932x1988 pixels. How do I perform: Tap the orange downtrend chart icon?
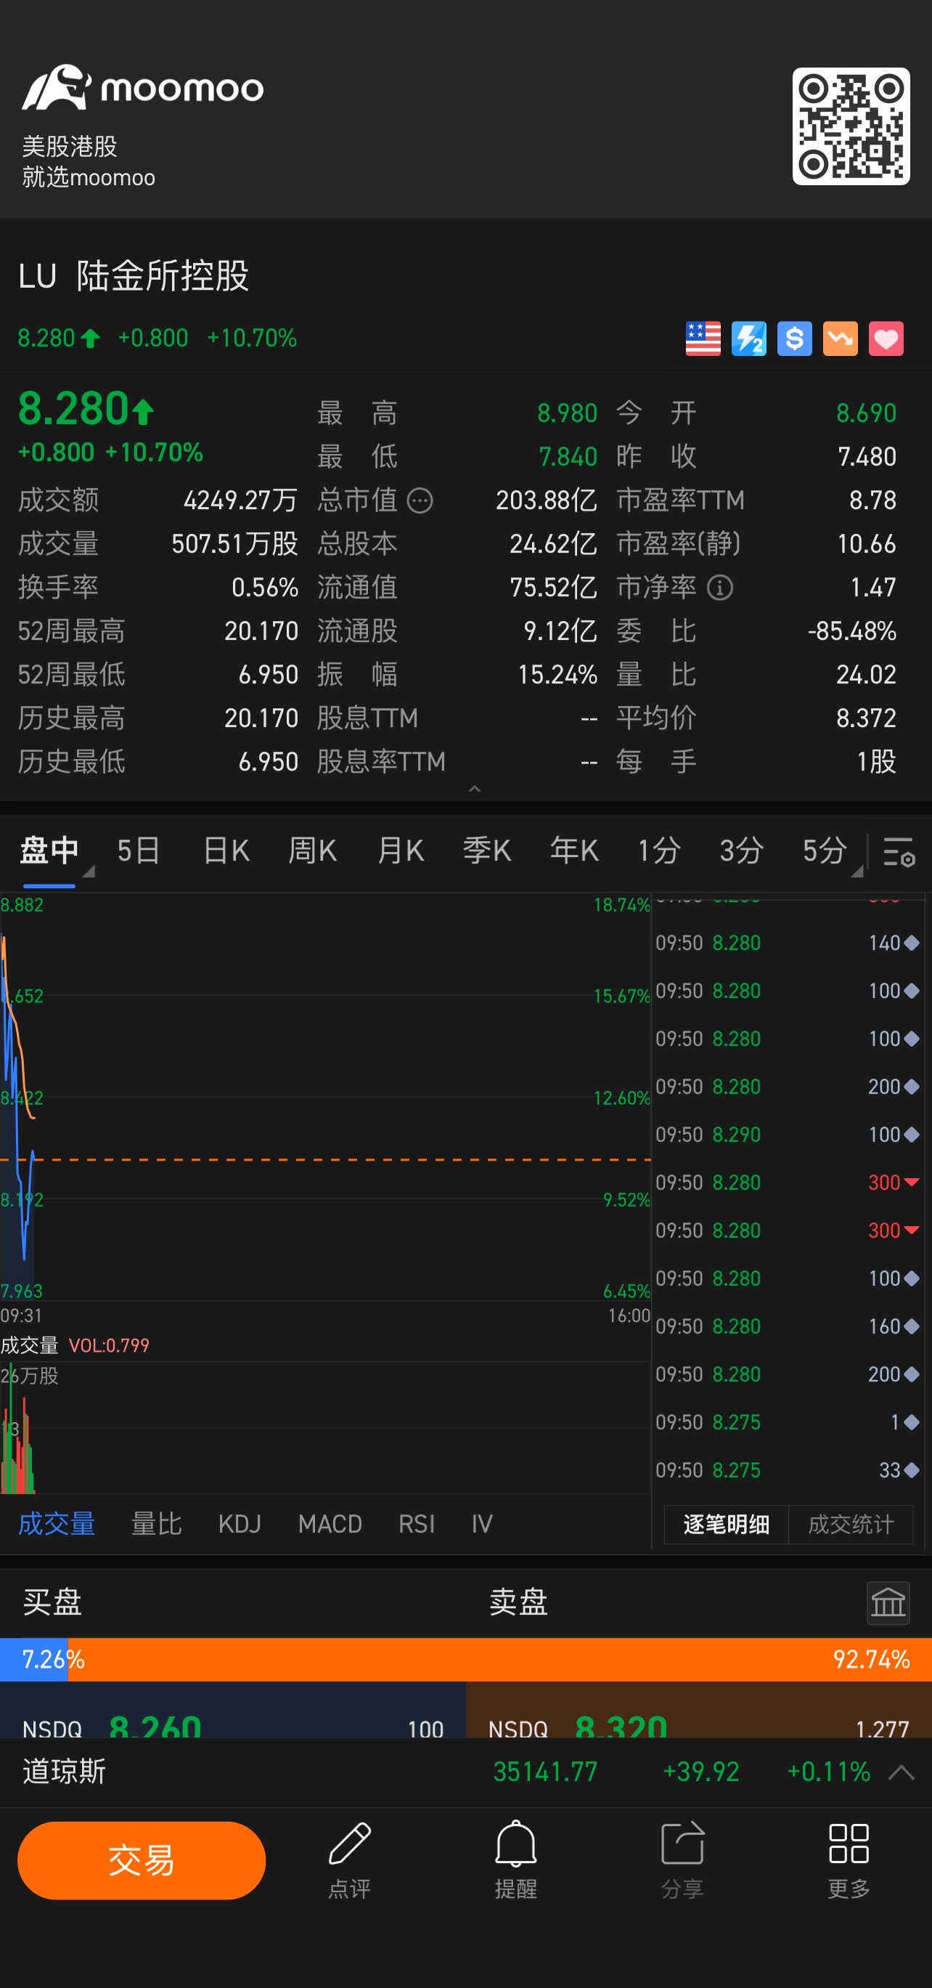pos(841,338)
